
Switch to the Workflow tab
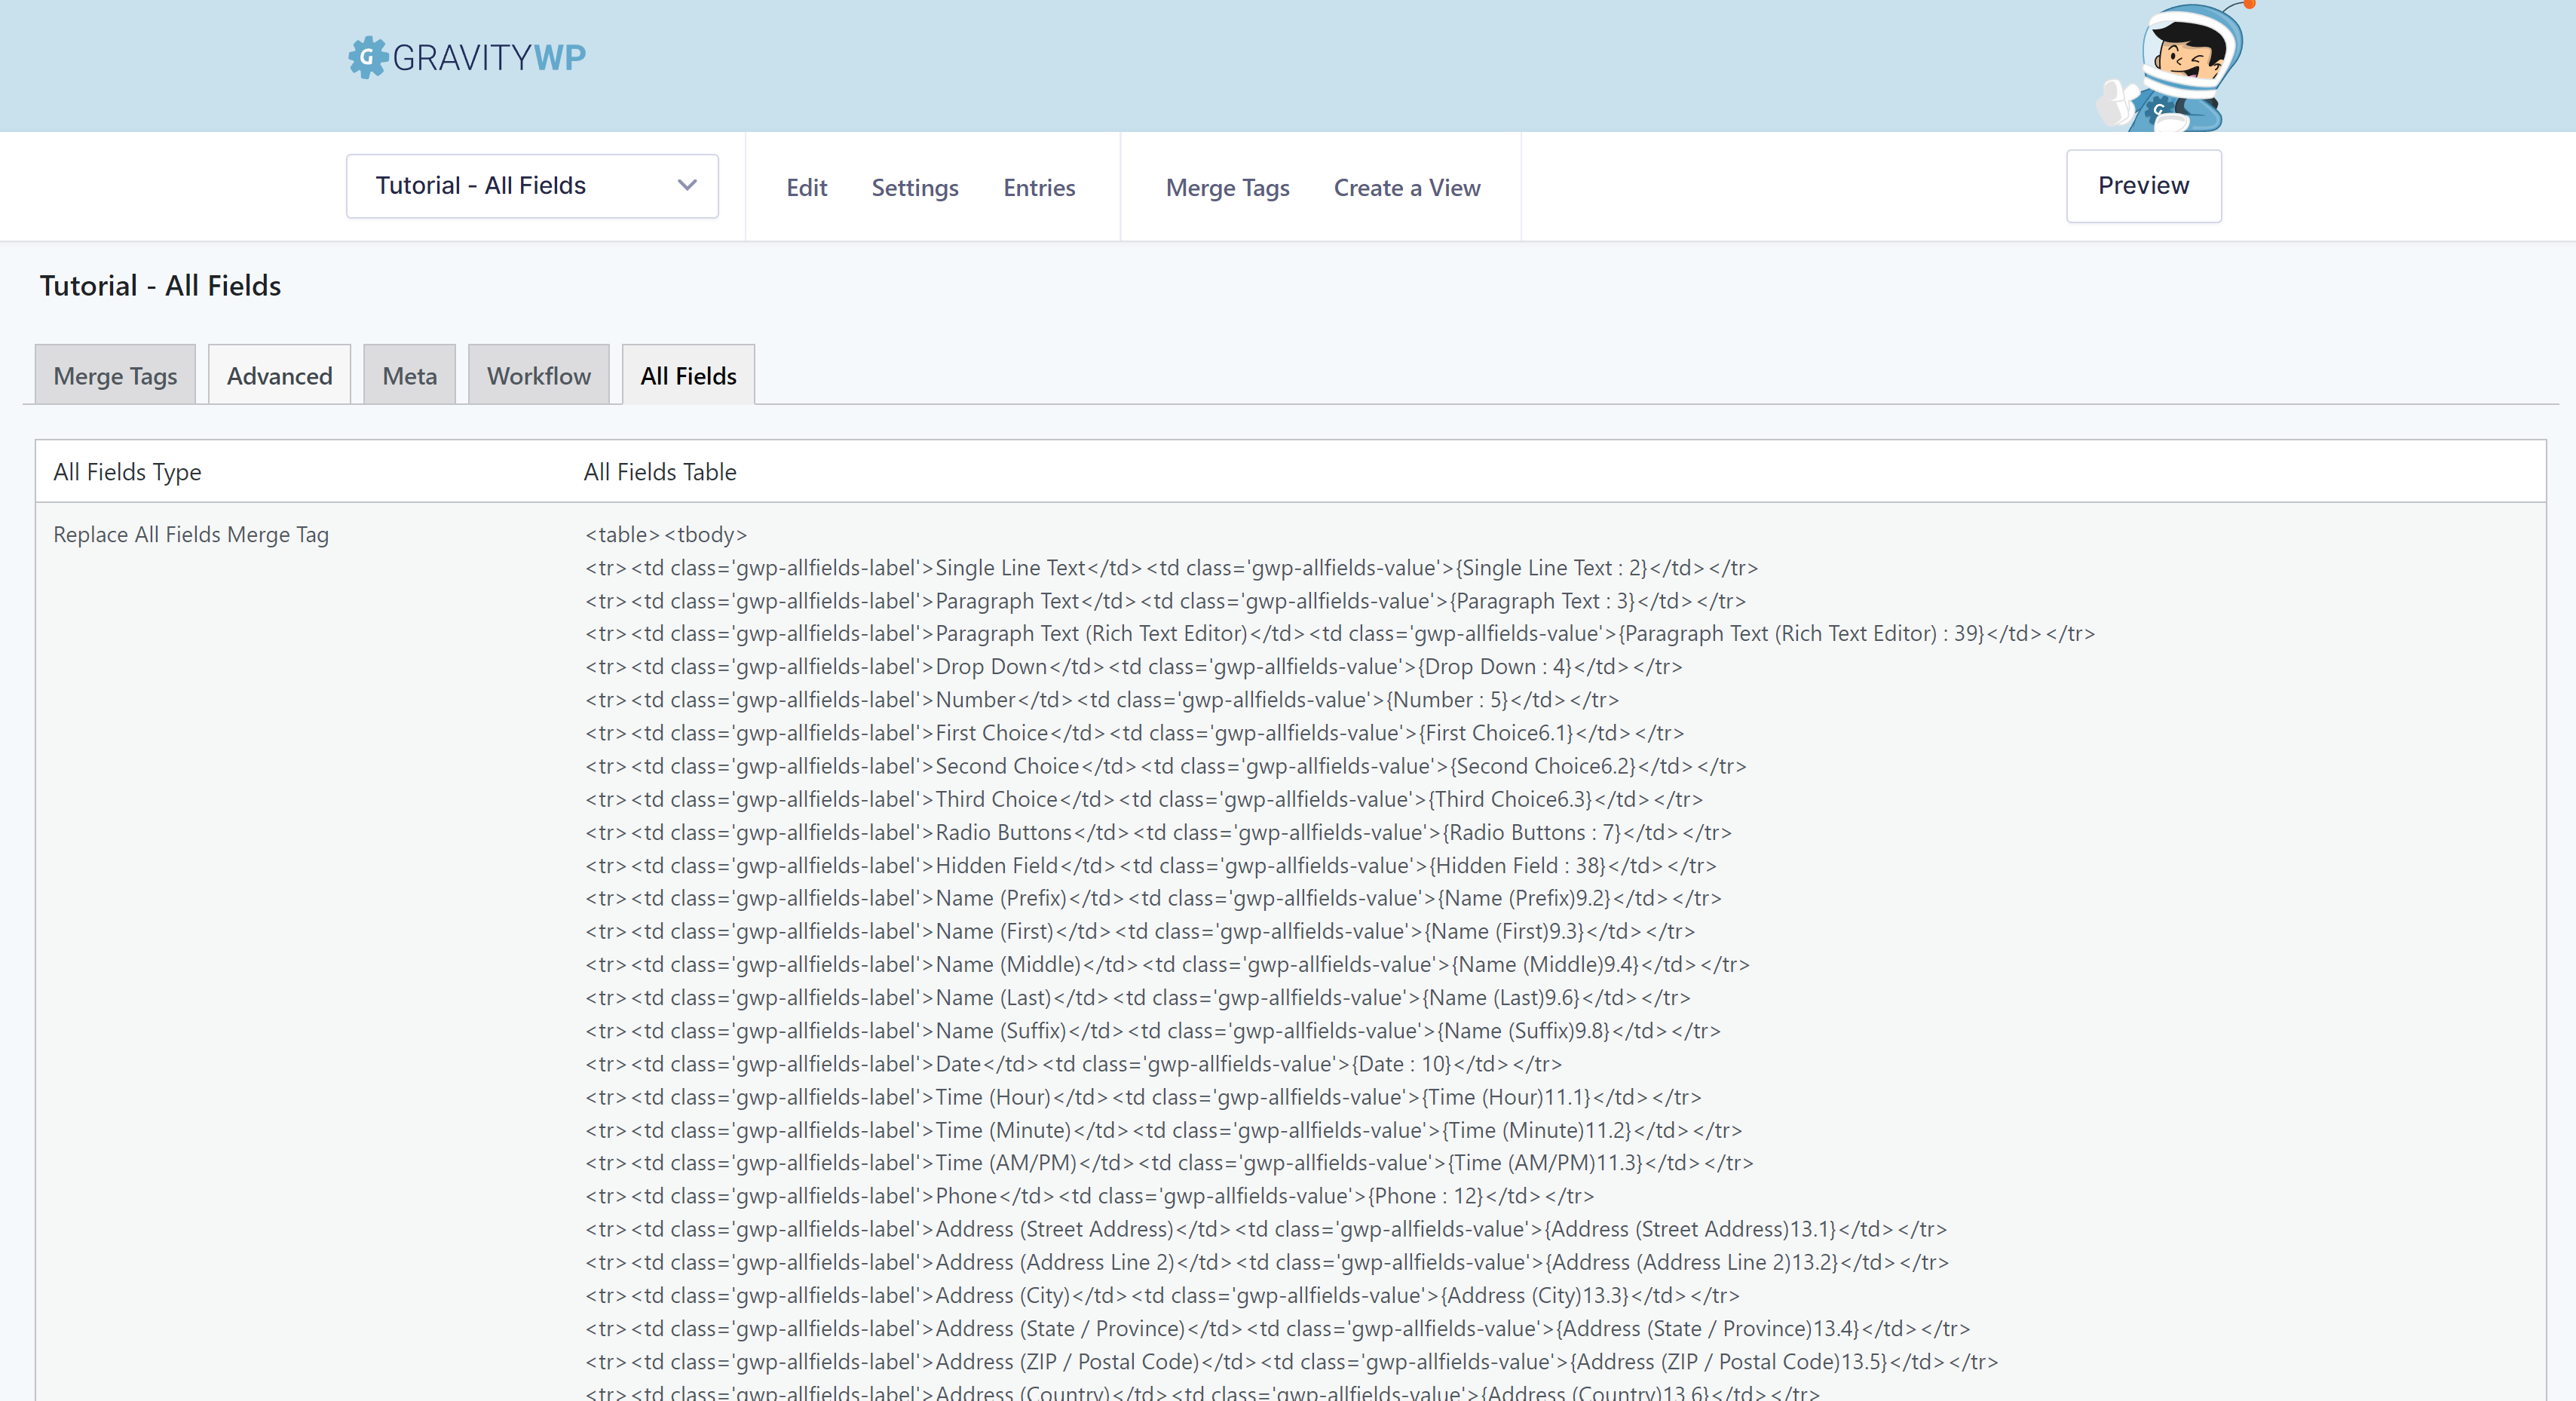coord(538,375)
